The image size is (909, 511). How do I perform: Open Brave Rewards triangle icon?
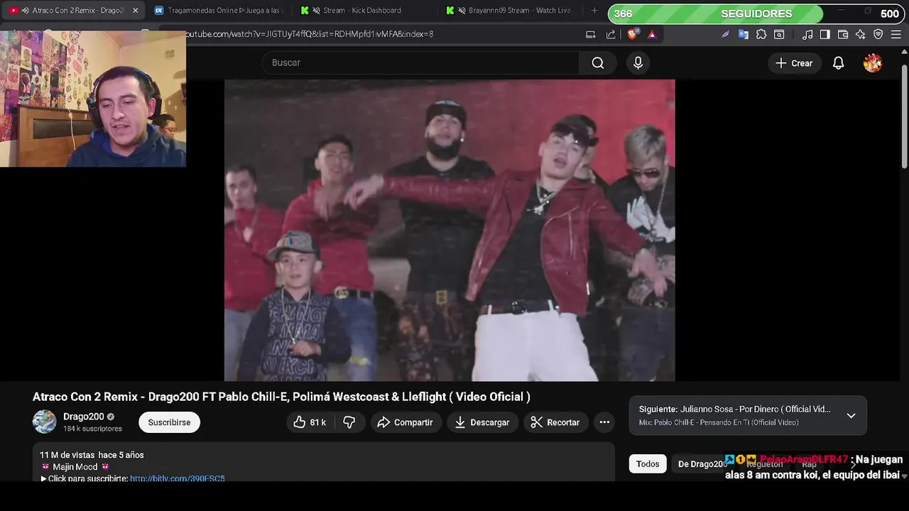point(652,34)
